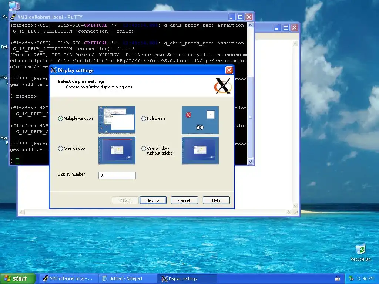This screenshot has height=284, width=379.
Task: Focus the Display number input field
Action: [117, 175]
